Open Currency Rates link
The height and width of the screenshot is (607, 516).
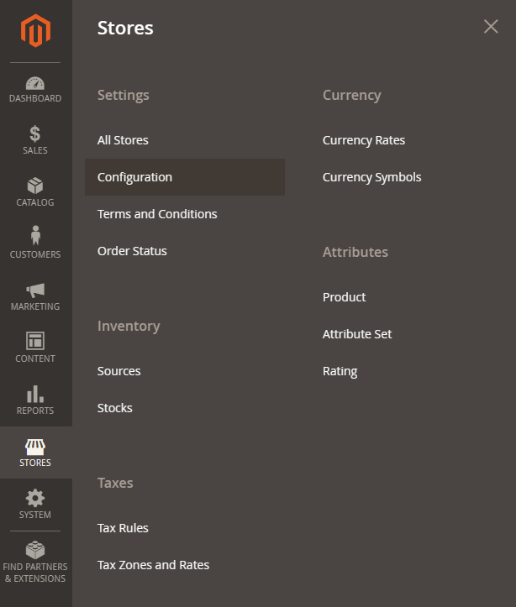coord(363,140)
